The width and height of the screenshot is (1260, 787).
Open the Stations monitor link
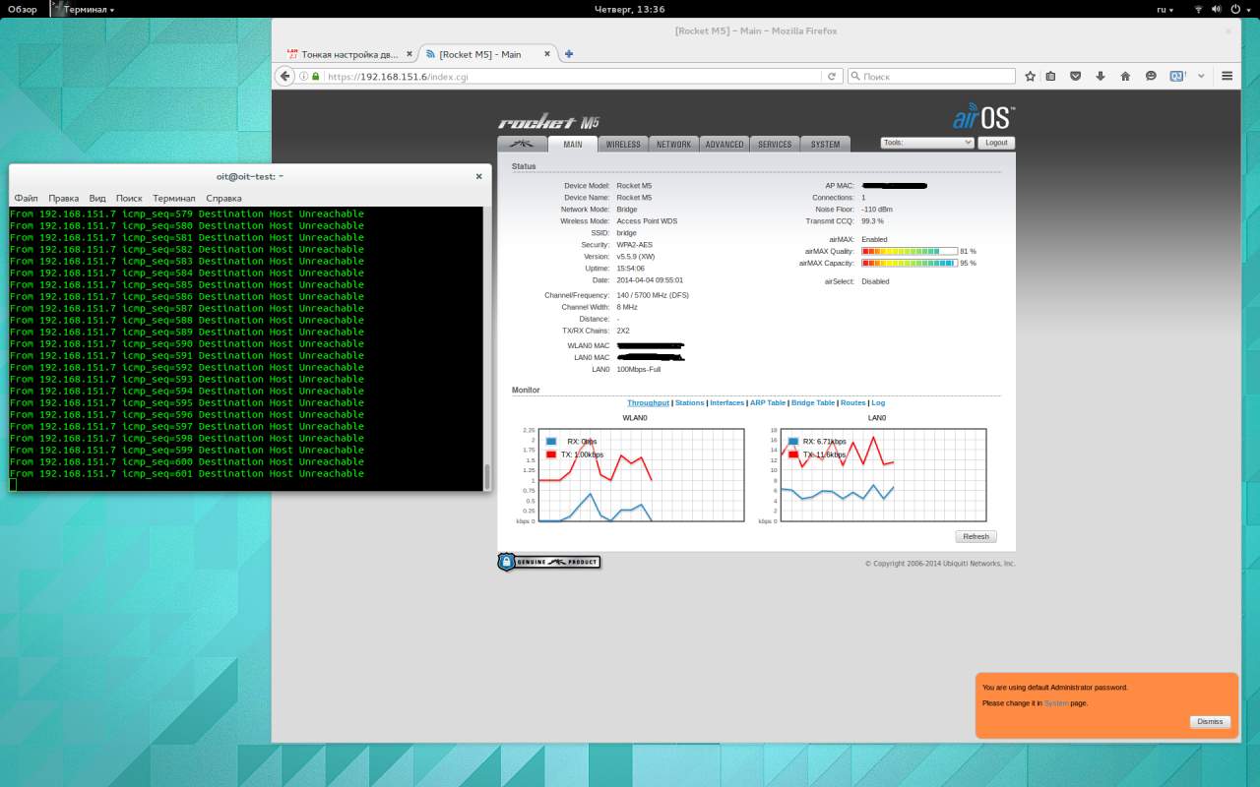[x=689, y=402]
